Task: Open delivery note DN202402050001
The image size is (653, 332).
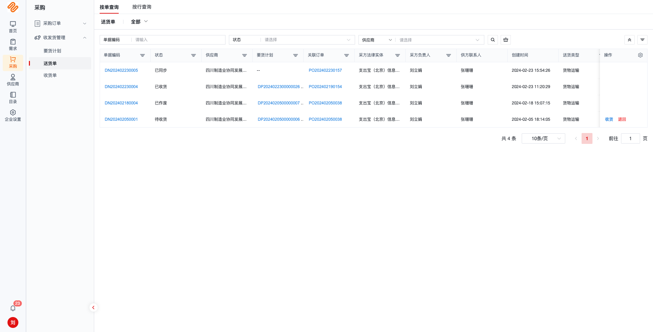Action: click(x=121, y=119)
